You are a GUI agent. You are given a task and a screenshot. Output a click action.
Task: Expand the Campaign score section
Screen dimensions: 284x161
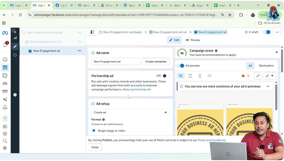click(276, 53)
